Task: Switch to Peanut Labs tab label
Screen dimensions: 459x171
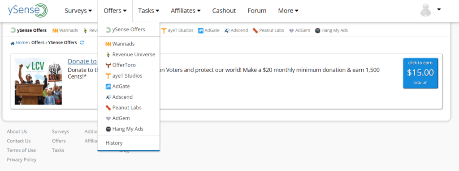Action: [x=271, y=30]
